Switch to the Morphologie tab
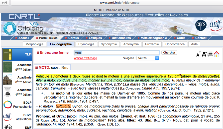Screen dimensions: 223x129 pyautogui.click(x=34, y=44)
